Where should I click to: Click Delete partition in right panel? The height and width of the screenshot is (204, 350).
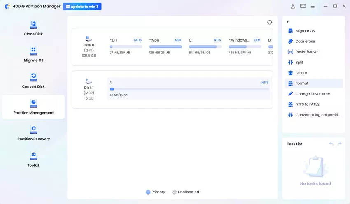[x=301, y=73]
